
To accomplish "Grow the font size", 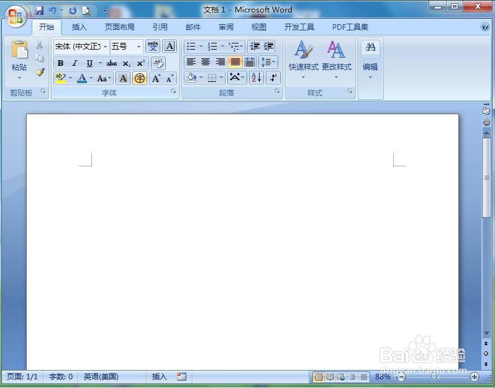I will (x=156, y=78).
